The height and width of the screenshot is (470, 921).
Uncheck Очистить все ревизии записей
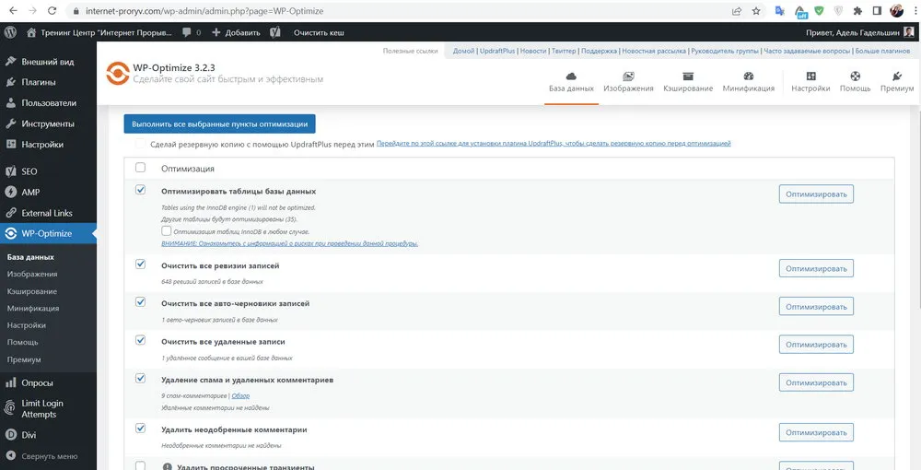click(x=140, y=264)
